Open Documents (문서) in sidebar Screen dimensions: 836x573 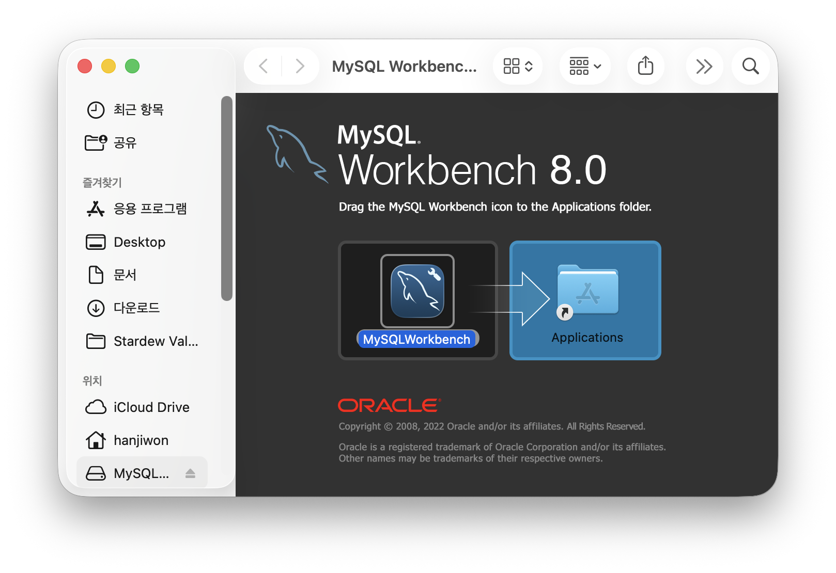click(x=142, y=275)
